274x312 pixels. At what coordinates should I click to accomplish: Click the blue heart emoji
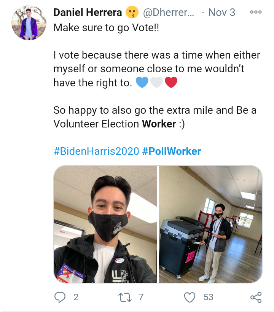[142, 83]
